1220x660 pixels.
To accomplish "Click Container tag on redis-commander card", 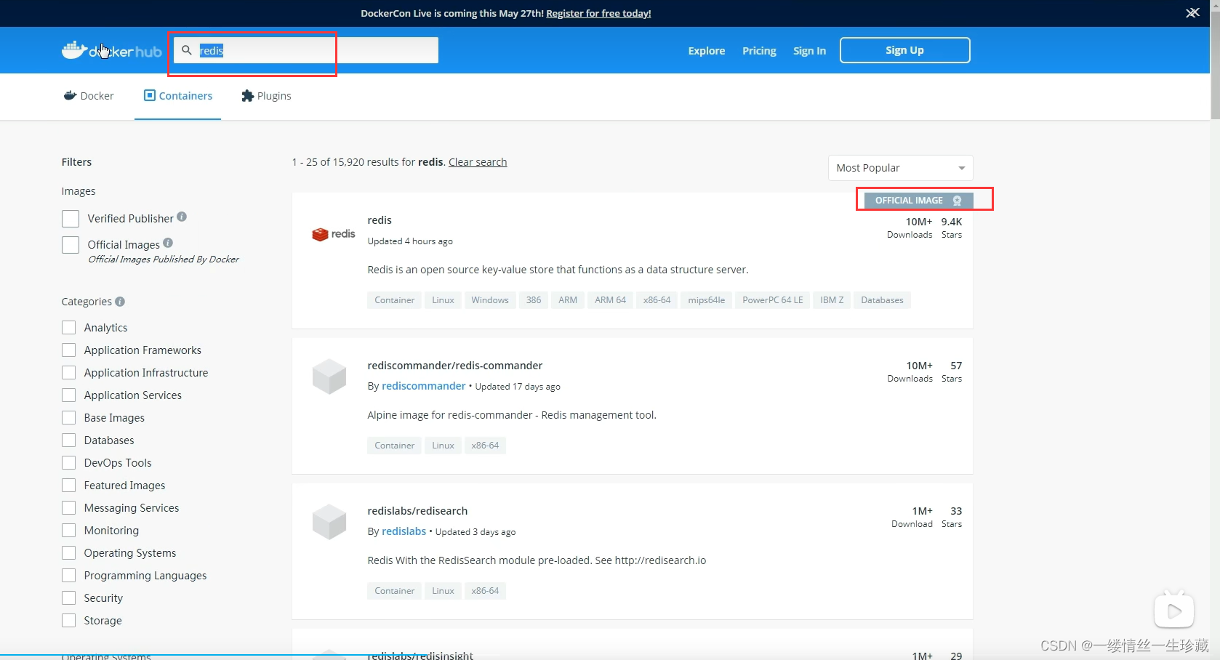I will point(394,446).
